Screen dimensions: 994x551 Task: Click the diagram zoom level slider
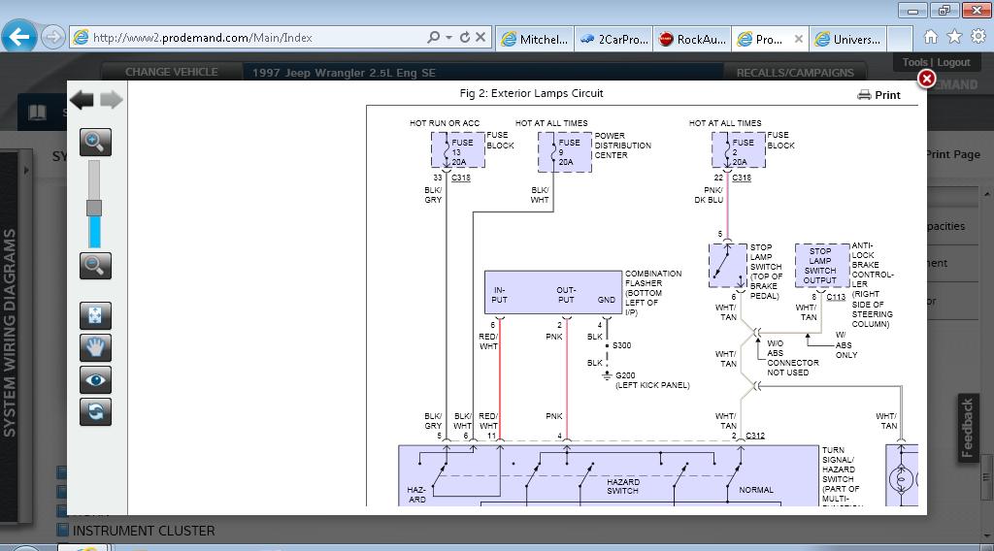point(94,208)
